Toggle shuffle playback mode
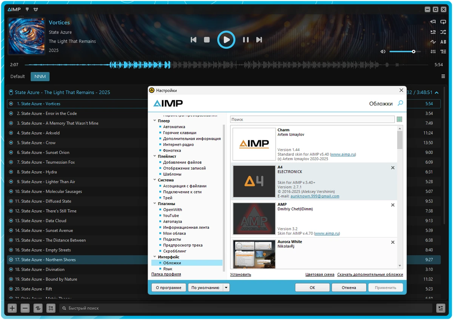 [443, 32]
